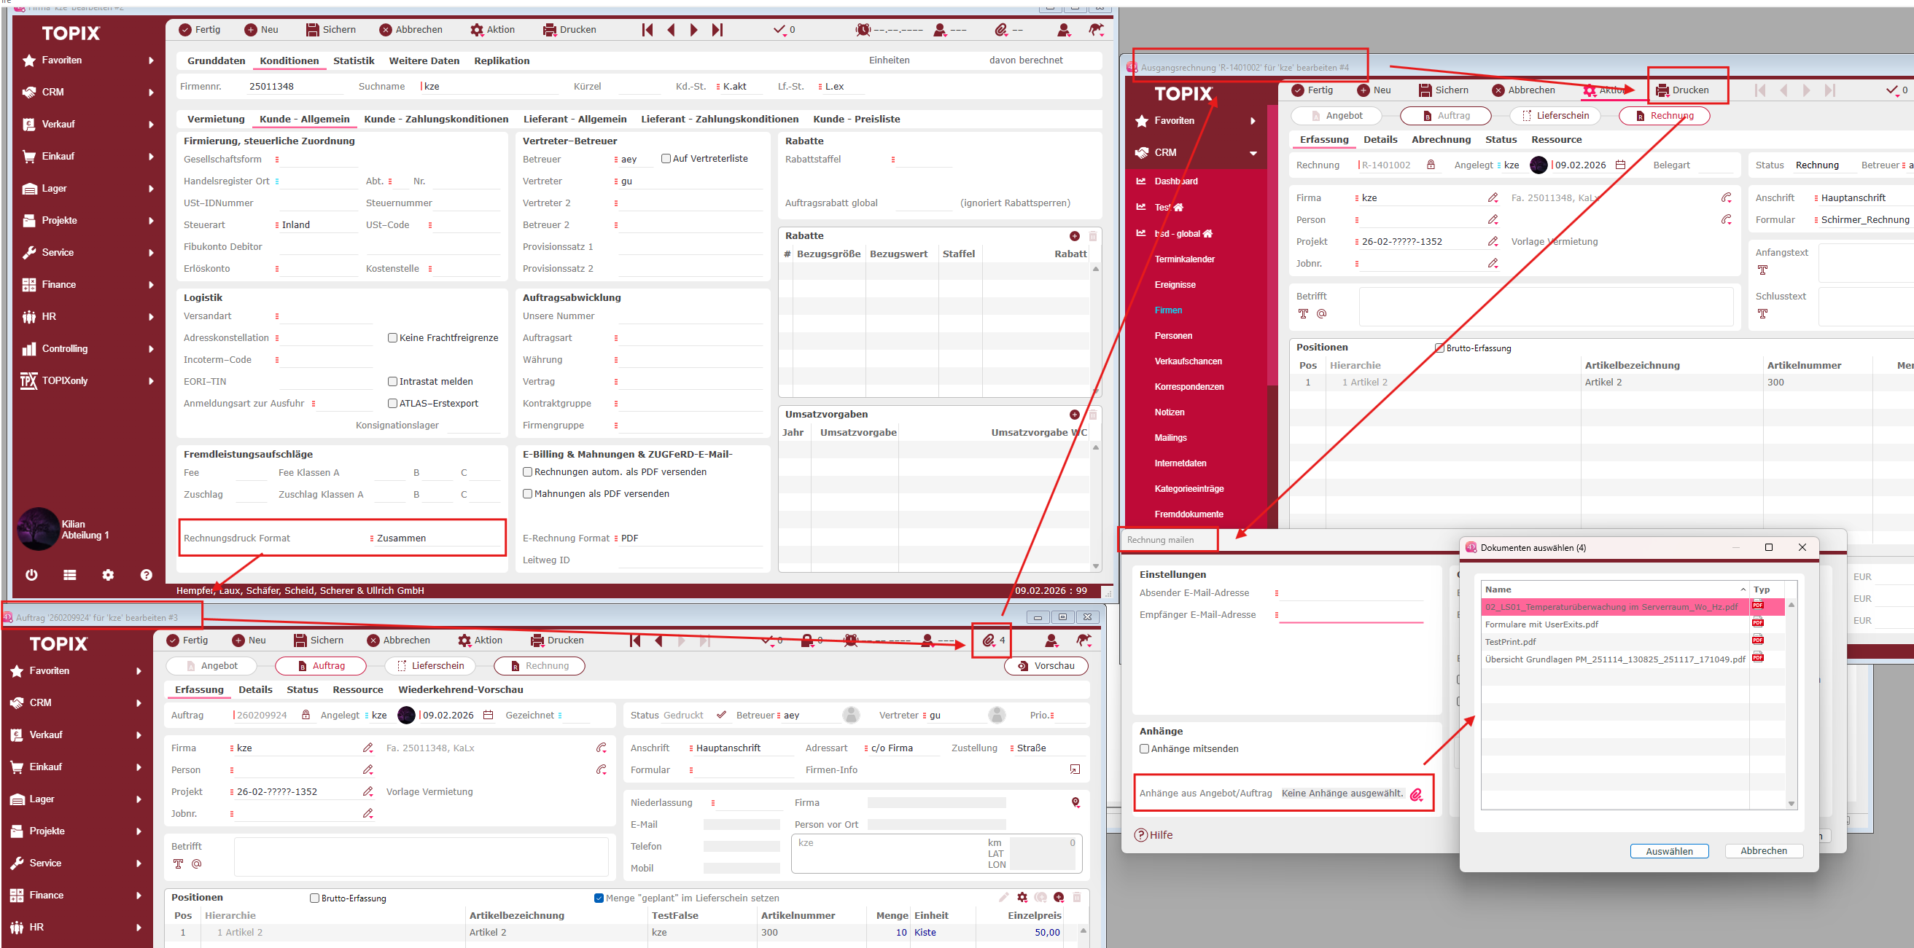Open the Statistik tab in the Firma window
This screenshot has width=1914, height=948.
point(354,61)
